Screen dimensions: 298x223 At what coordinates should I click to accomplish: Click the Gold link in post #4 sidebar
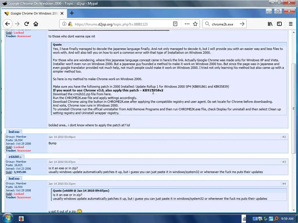pos(9,194)
